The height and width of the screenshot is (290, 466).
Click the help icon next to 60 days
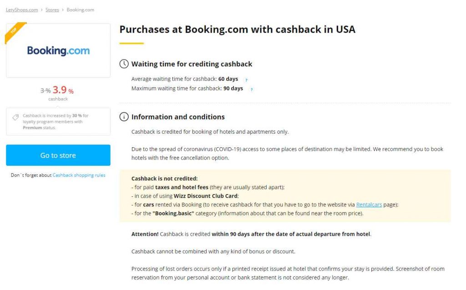[246, 80]
